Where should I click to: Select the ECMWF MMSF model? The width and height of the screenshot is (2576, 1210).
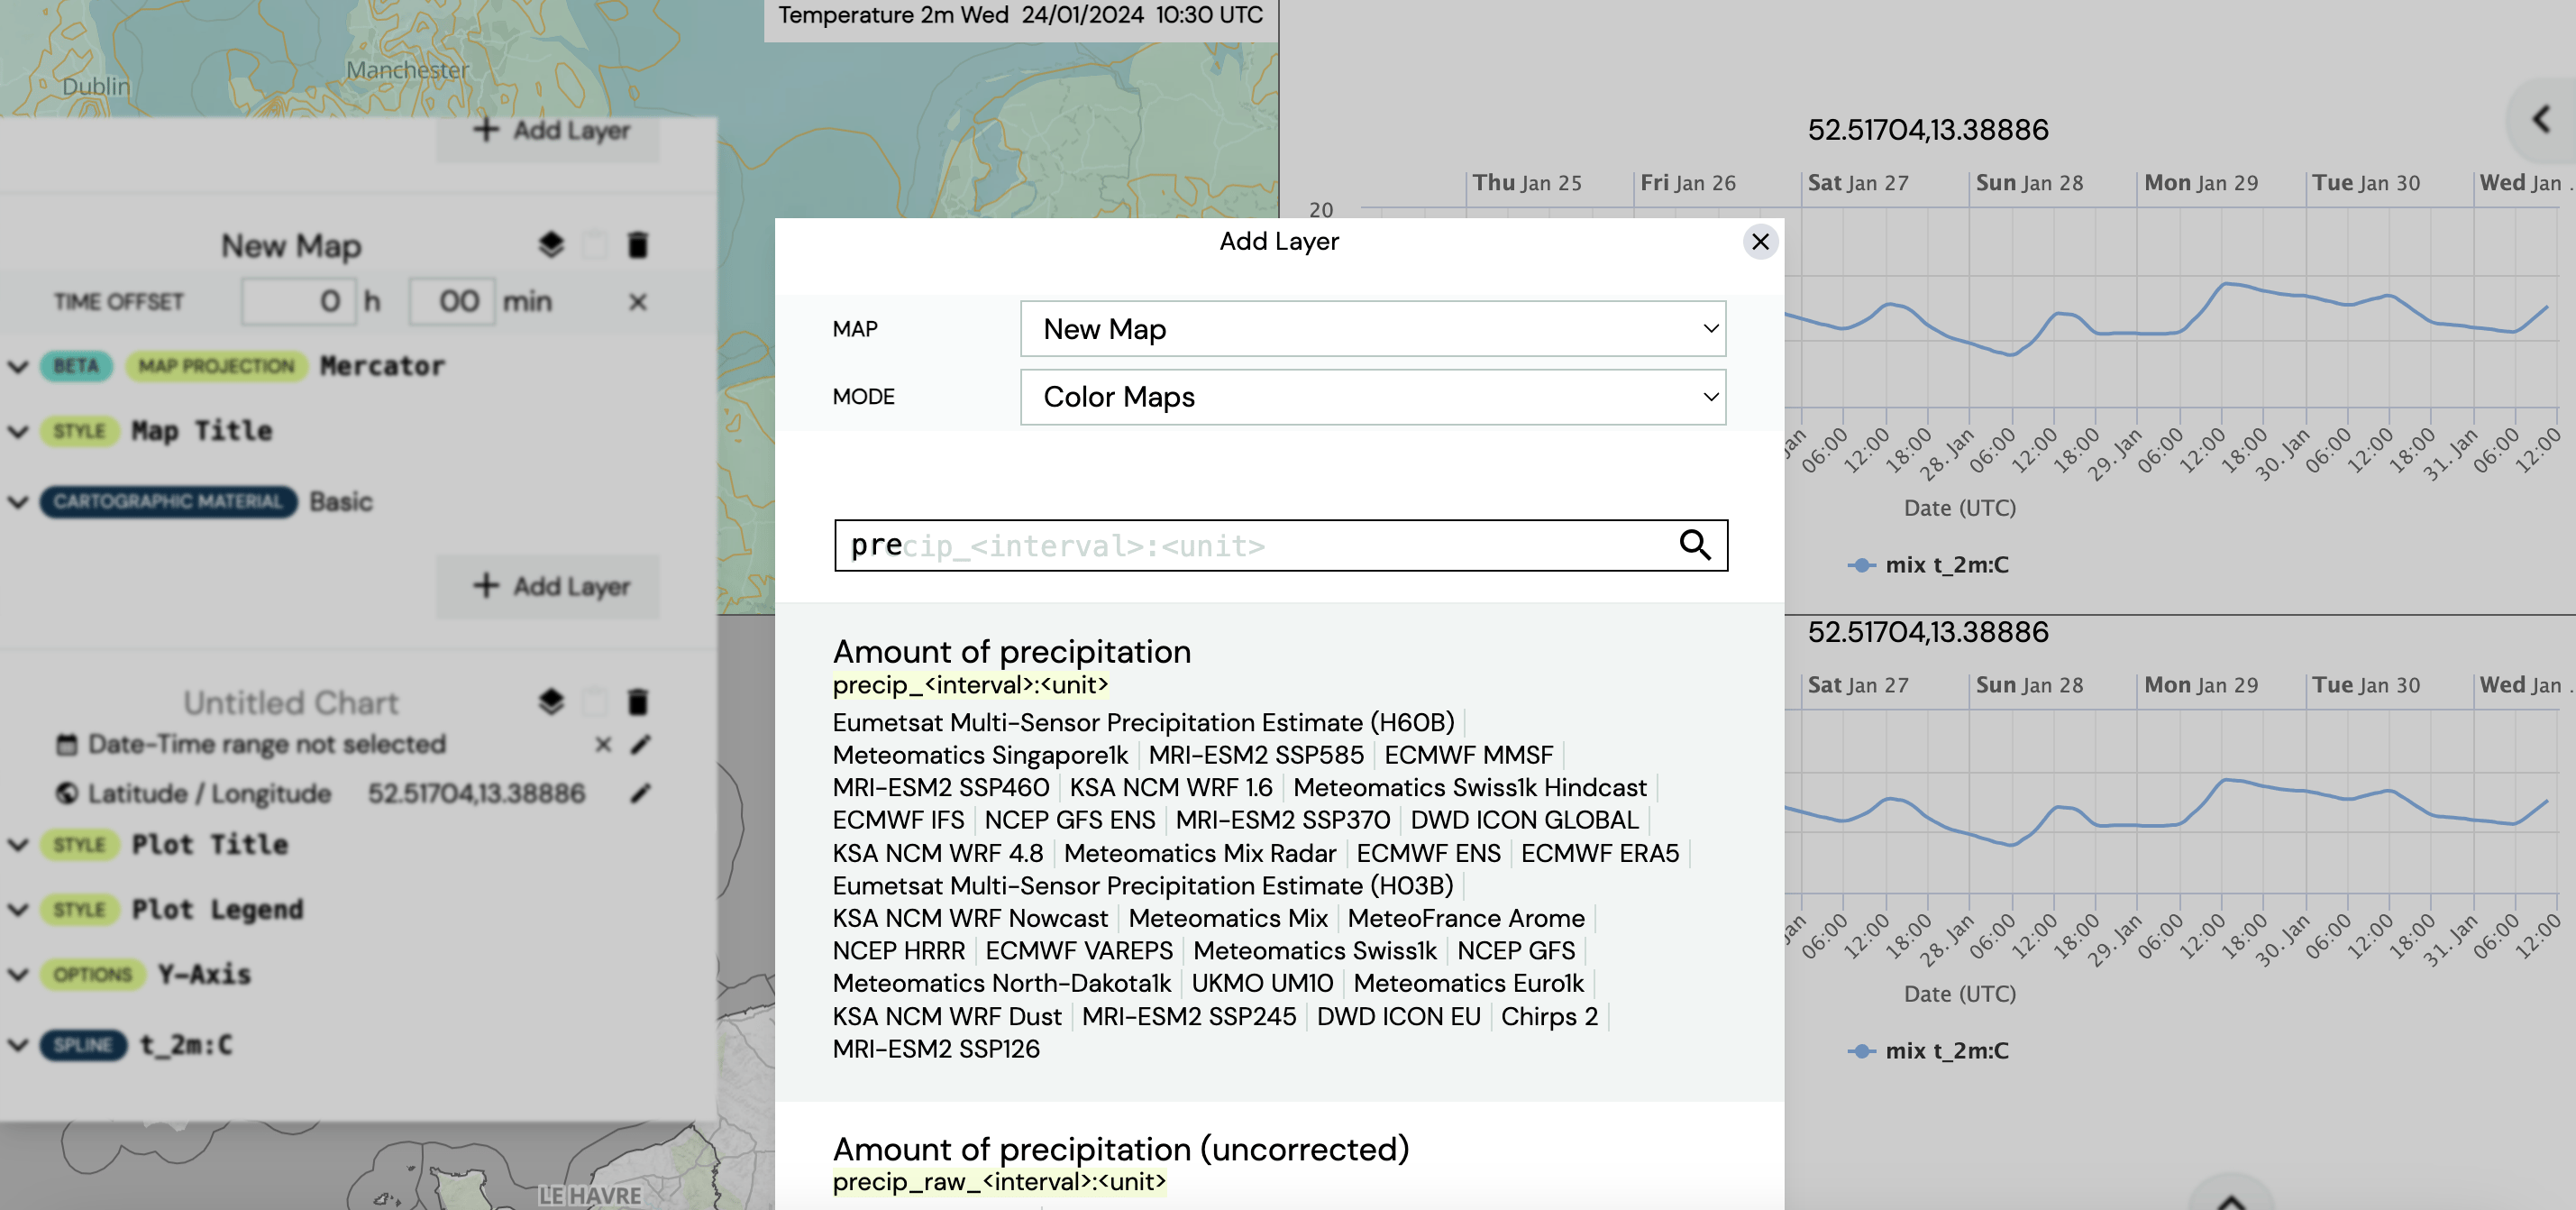click(x=1468, y=755)
